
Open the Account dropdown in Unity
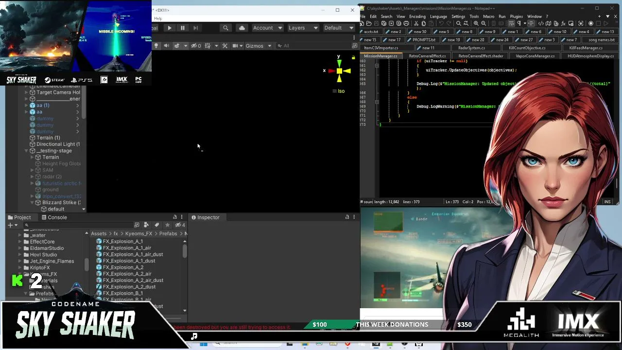tap(267, 28)
